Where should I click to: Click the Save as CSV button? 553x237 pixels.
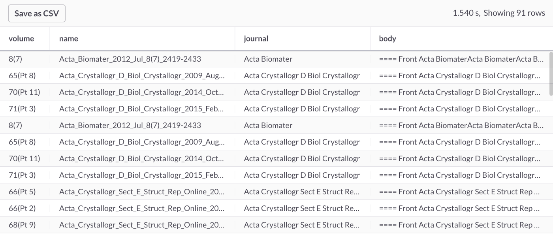[37, 13]
